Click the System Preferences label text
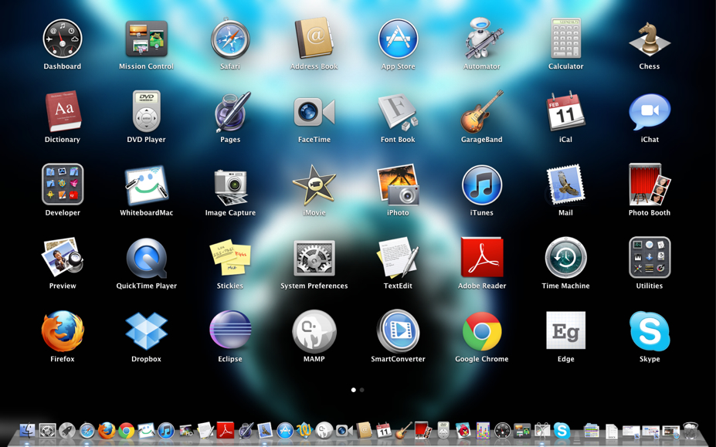 [314, 286]
